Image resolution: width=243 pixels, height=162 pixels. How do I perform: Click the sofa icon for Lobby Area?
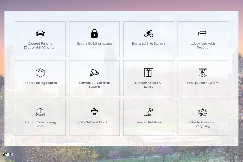[203, 33]
